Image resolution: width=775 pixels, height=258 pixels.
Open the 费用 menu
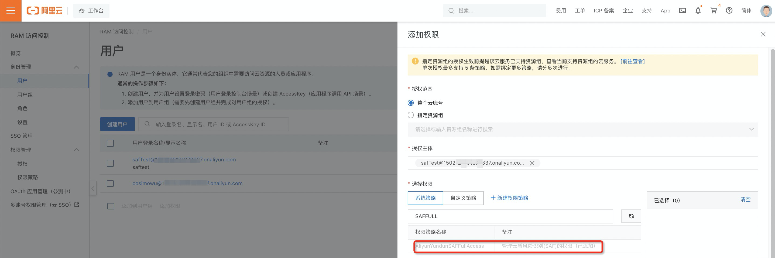(x=561, y=11)
